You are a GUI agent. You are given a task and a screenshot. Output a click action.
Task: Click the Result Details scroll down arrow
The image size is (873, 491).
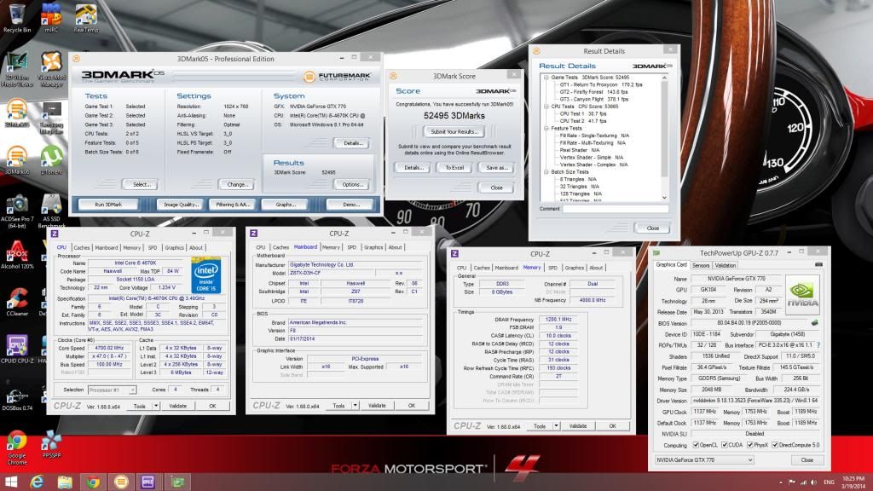664,198
